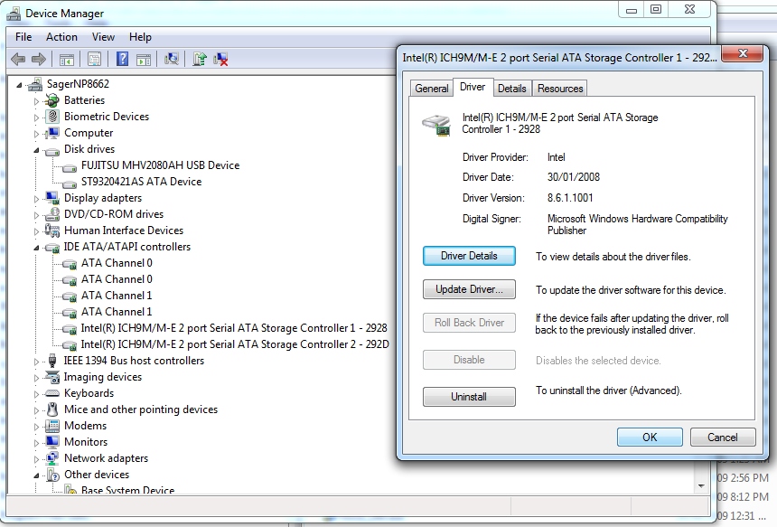The width and height of the screenshot is (777, 527).
Task: Click the Update Driver... button
Action: pos(469,289)
